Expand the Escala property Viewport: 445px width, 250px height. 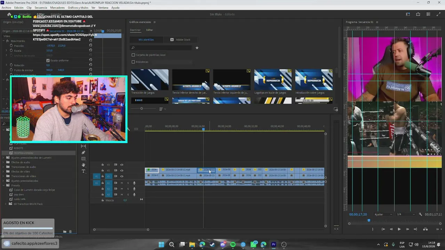pos(6,50)
